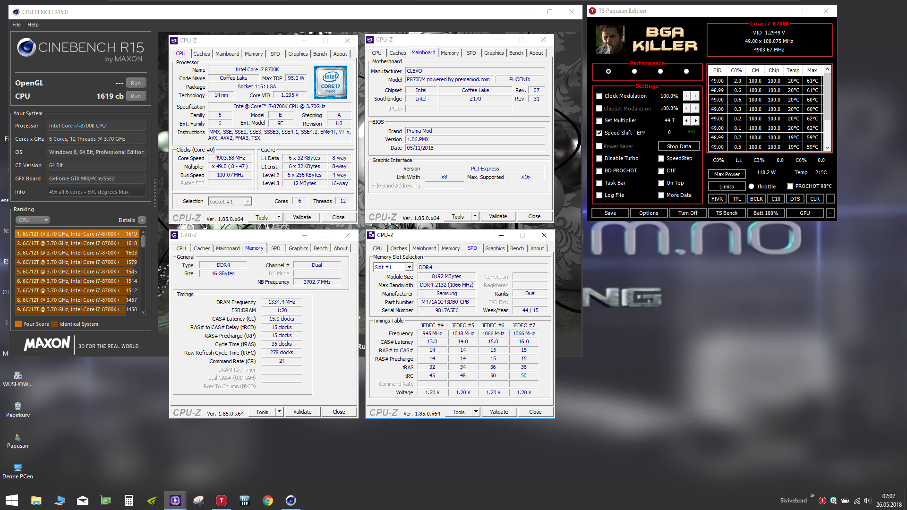Open the WUSHOW desktop shortcut
The image size is (907, 510).
tap(18, 379)
